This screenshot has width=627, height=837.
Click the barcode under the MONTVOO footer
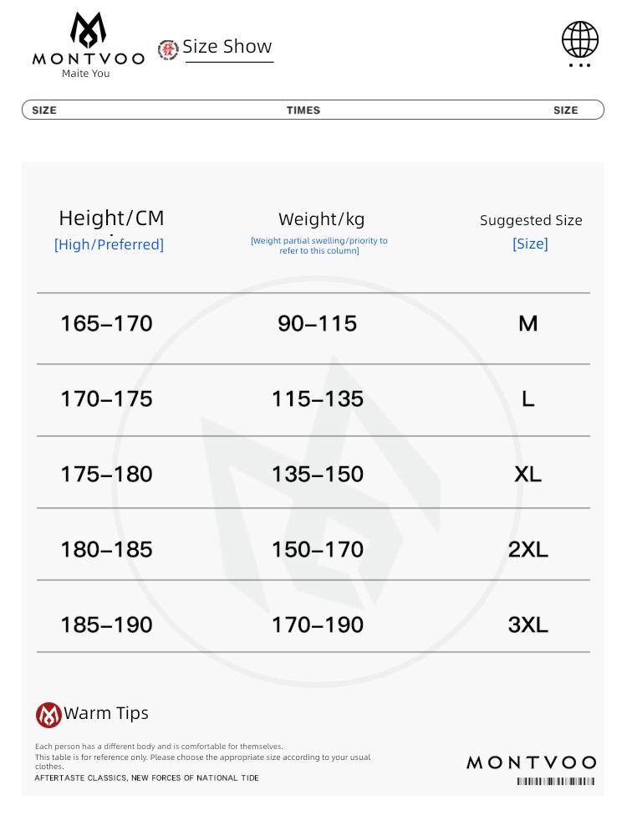556,781
